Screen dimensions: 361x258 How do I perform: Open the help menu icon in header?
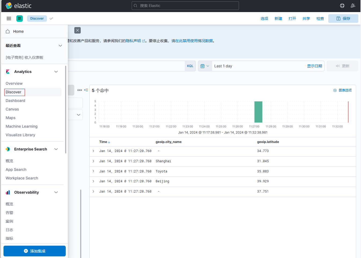342,6
